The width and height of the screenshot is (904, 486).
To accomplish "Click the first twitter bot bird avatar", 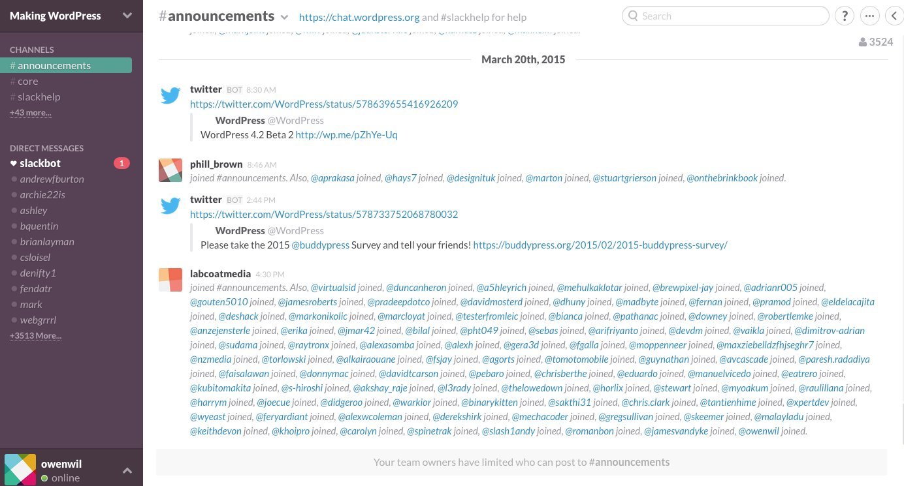I will click(170, 96).
